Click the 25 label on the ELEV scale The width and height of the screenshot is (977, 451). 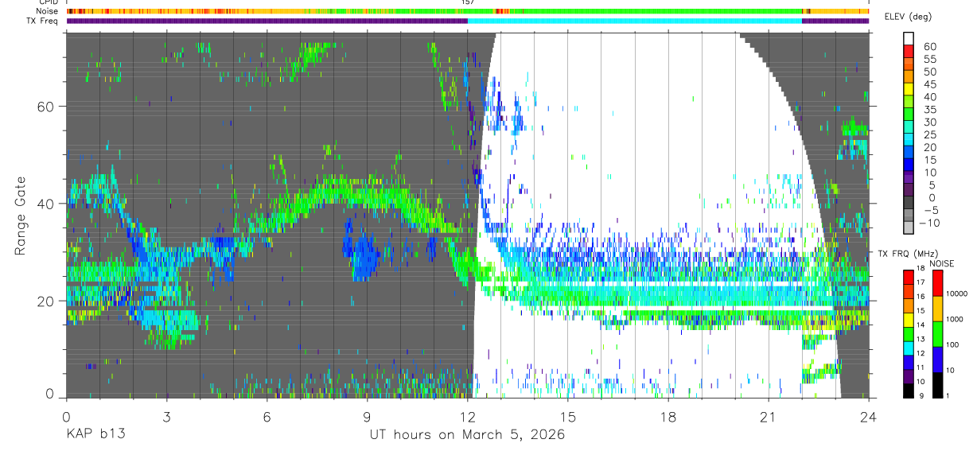coord(929,134)
